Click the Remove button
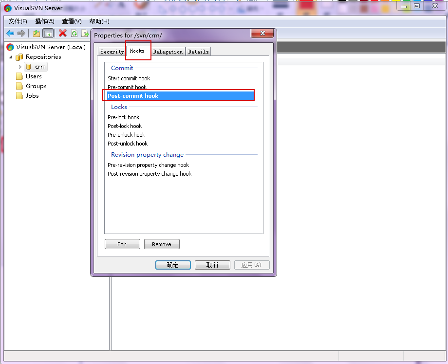Screen dimensions: 448x364 [162, 244]
